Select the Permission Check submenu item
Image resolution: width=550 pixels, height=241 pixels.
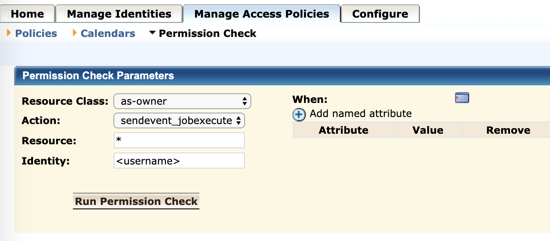coord(208,33)
